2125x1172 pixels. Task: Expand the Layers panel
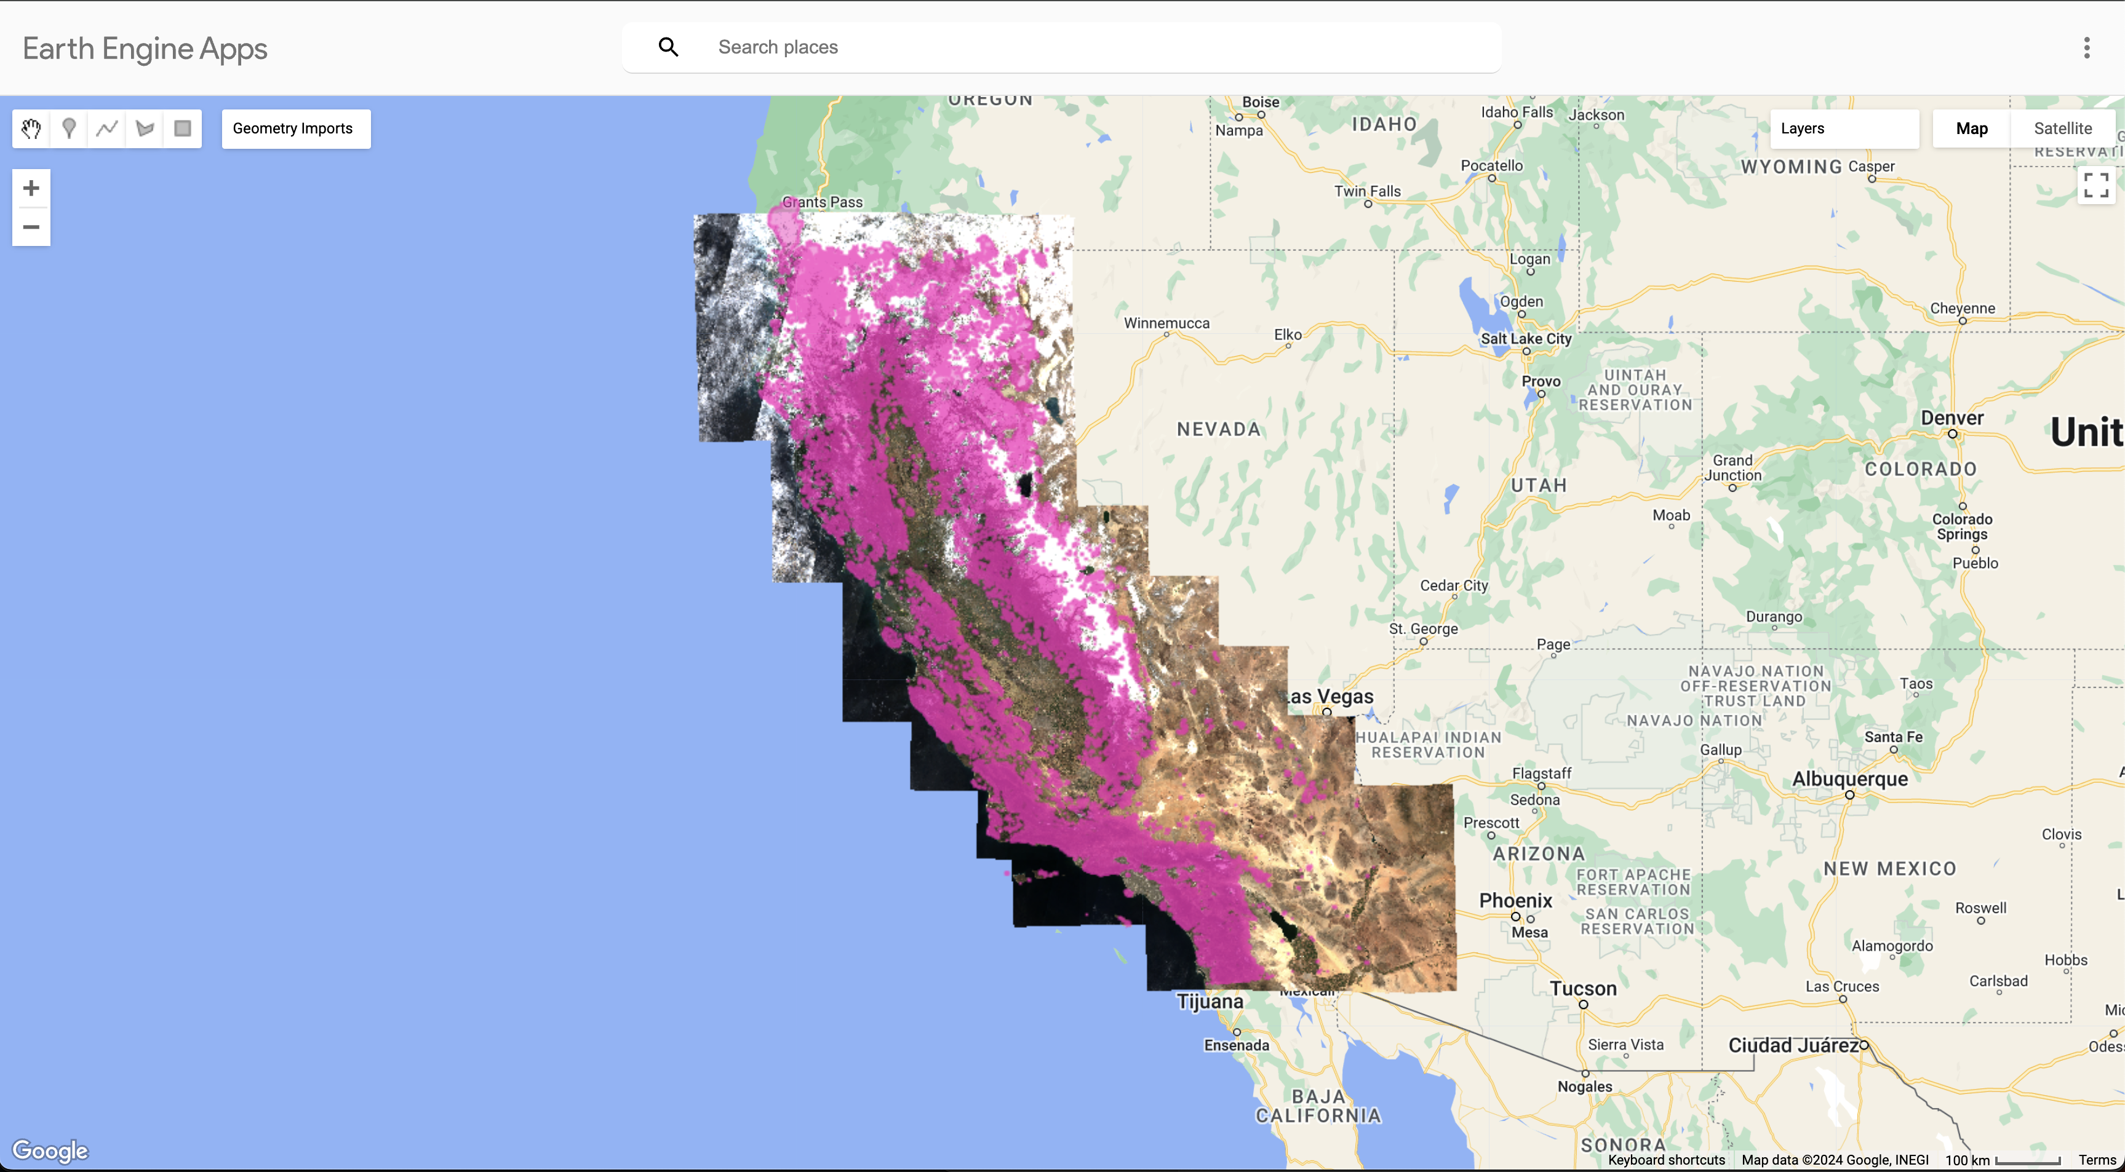1844,129
